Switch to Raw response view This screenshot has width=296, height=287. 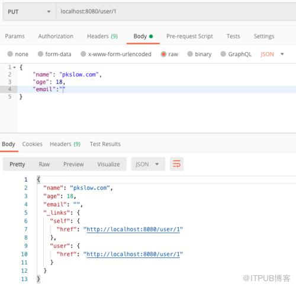point(44,164)
